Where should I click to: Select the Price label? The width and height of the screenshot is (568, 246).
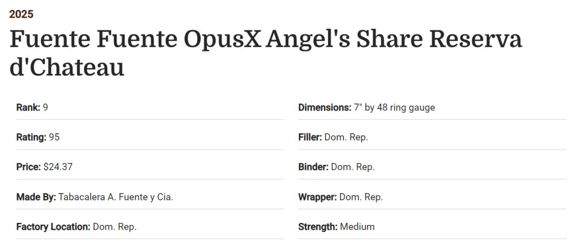[x=28, y=167]
